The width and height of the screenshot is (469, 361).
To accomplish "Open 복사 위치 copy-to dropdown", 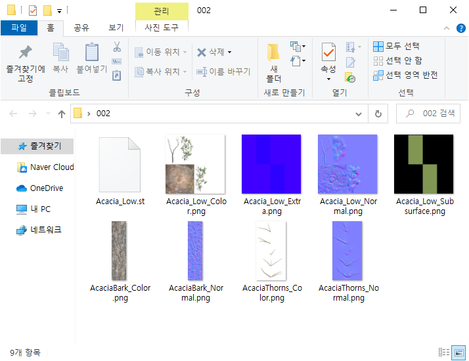I will 161,72.
